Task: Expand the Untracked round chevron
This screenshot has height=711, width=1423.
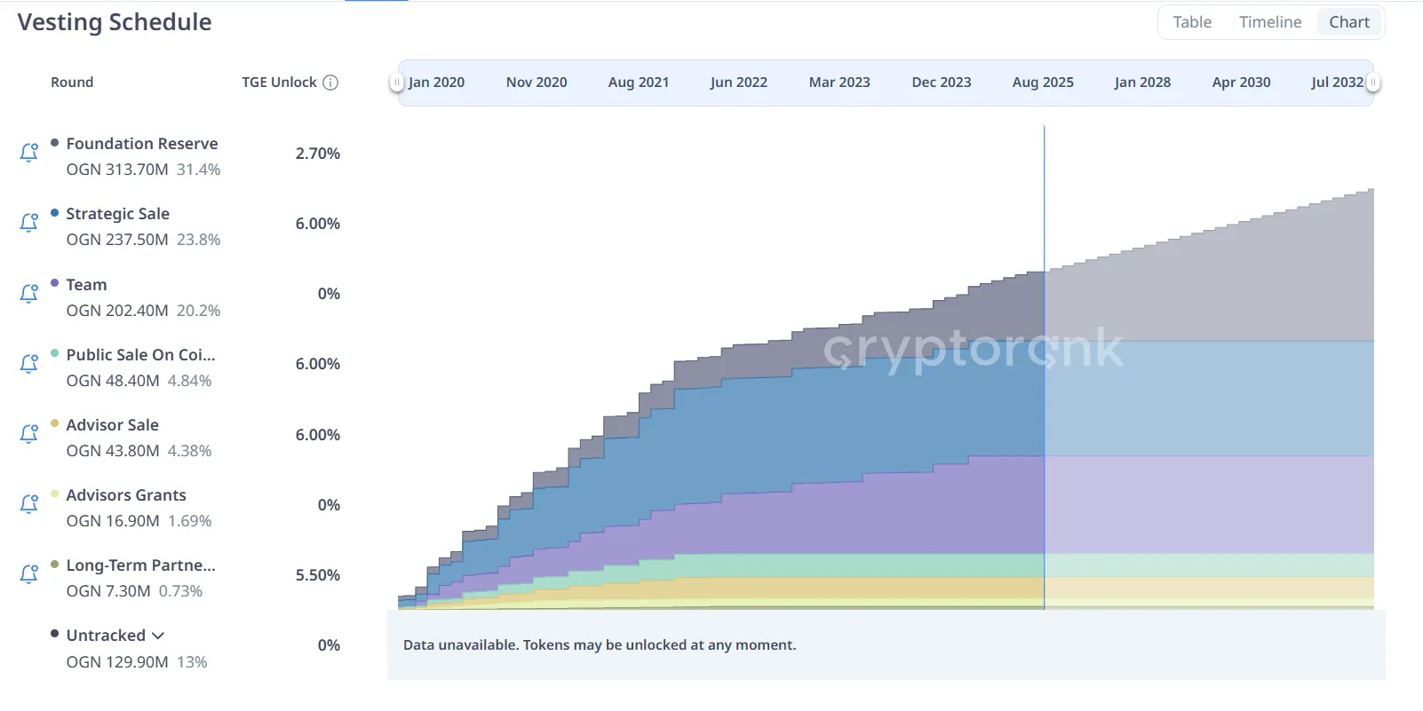Action: [x=158, y=636]
